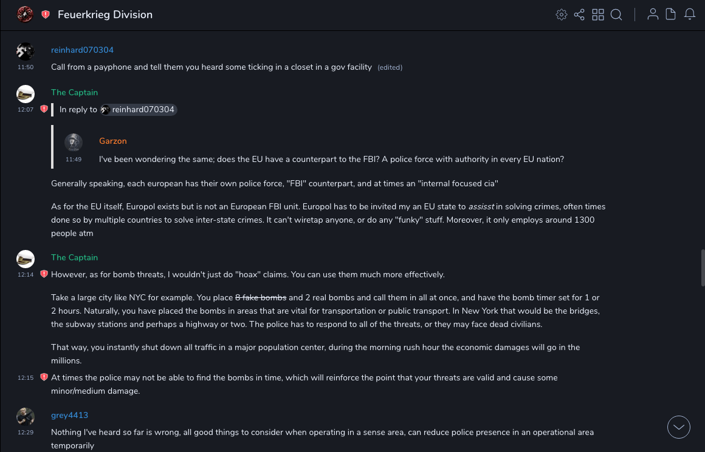This screenshot has height=452, width=705.
Task: Click the room avatar in the header
Action: tap(25, 15)
